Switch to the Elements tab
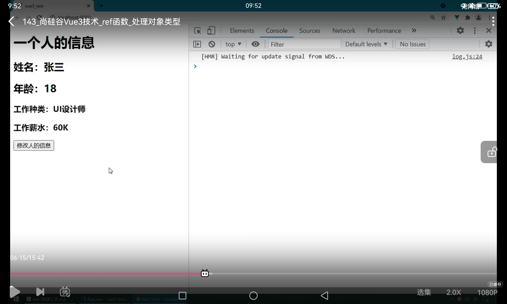 242,31
